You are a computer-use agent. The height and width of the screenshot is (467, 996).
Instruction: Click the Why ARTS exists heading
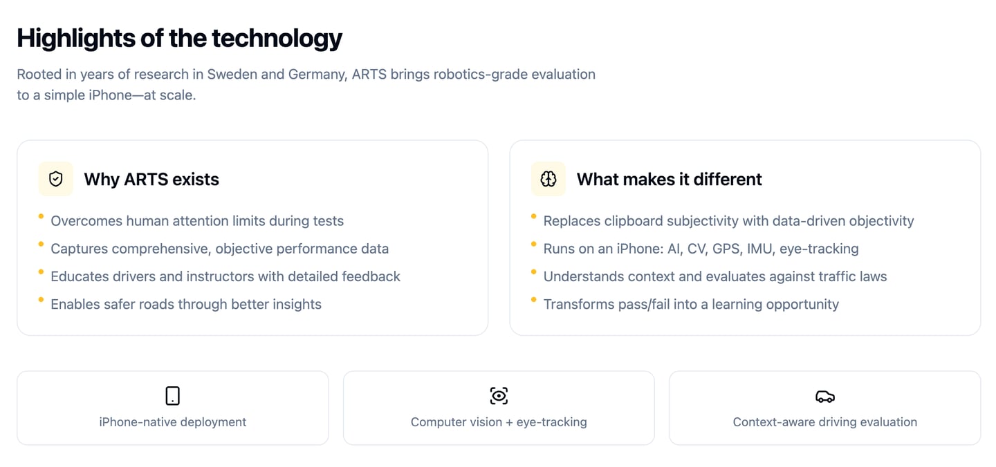[x=151, y=180]
